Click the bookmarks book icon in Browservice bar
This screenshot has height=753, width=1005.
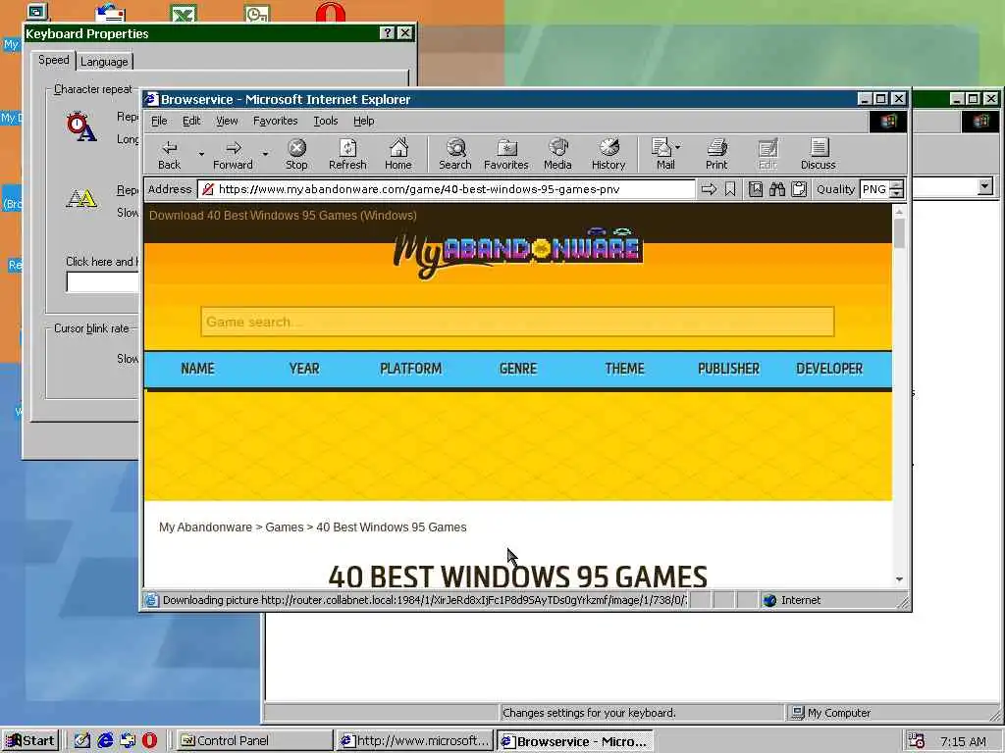tap(756, 189)
